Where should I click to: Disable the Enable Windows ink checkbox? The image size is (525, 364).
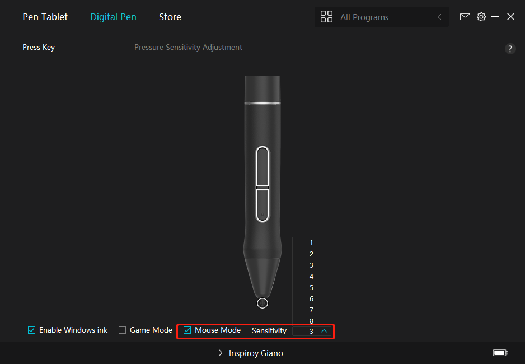coord(32,330)
